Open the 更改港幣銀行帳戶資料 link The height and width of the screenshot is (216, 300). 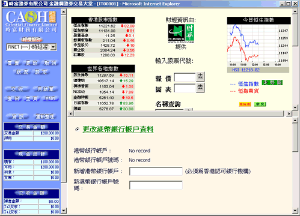click(118, 130)
